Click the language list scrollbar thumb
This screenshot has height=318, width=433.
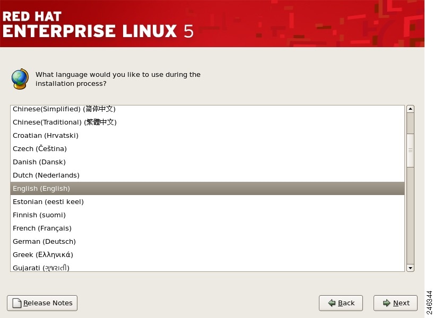tap(410, 150)
